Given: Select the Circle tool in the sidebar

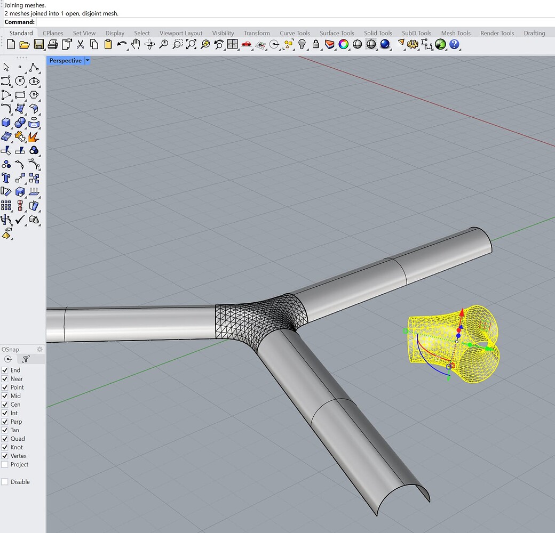Looking at the screenshot, I should click(x=20, y=80).
